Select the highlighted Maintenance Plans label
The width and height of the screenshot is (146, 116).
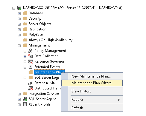click(49, 72)
